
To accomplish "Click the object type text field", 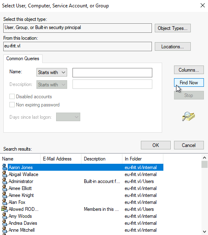I will point(77,28).
